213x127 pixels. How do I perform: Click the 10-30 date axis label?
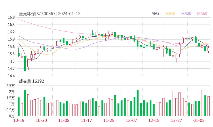pos(41,120)
